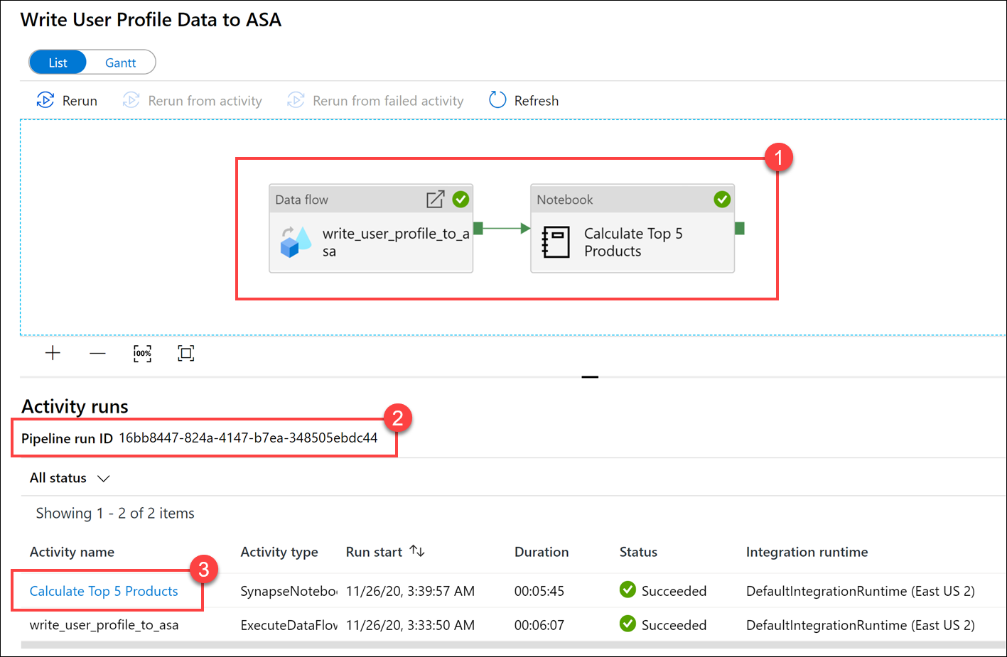Reset canvas zoom to 100%
Image resolution: width=1007 pixels, height=657 pixels.
142,352
